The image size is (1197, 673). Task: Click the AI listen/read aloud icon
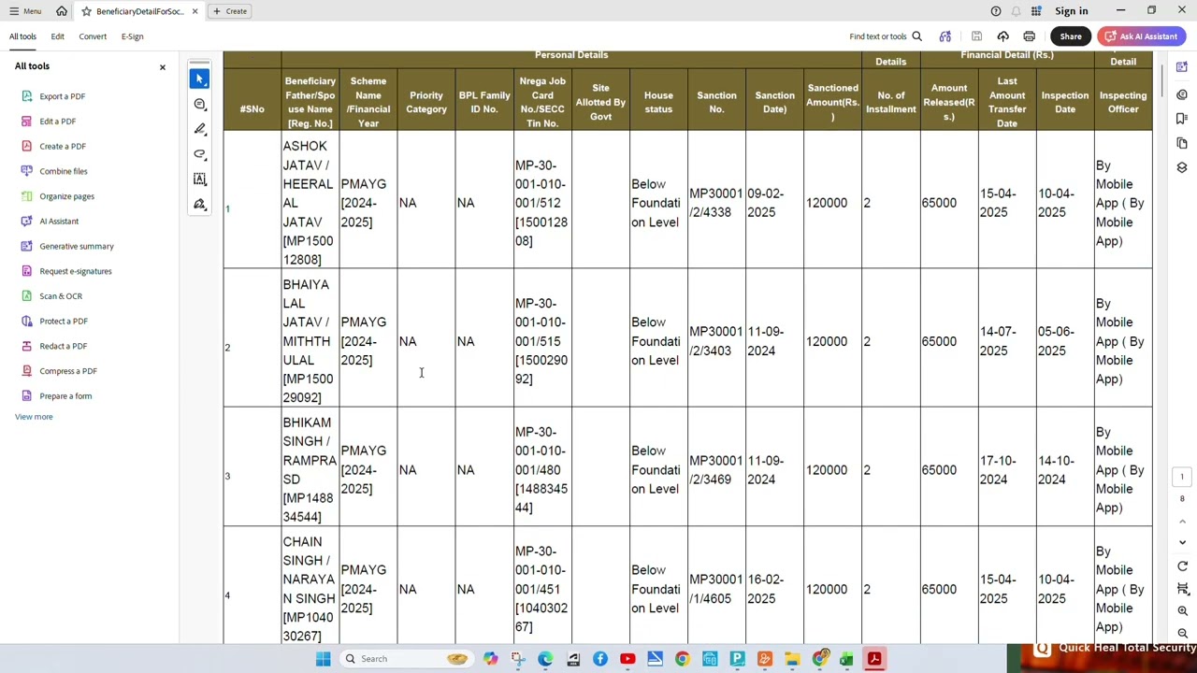(945, 36)
